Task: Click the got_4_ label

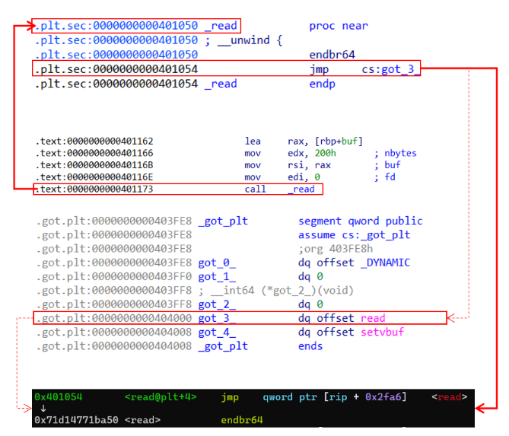Action: [x=217, y=332]
